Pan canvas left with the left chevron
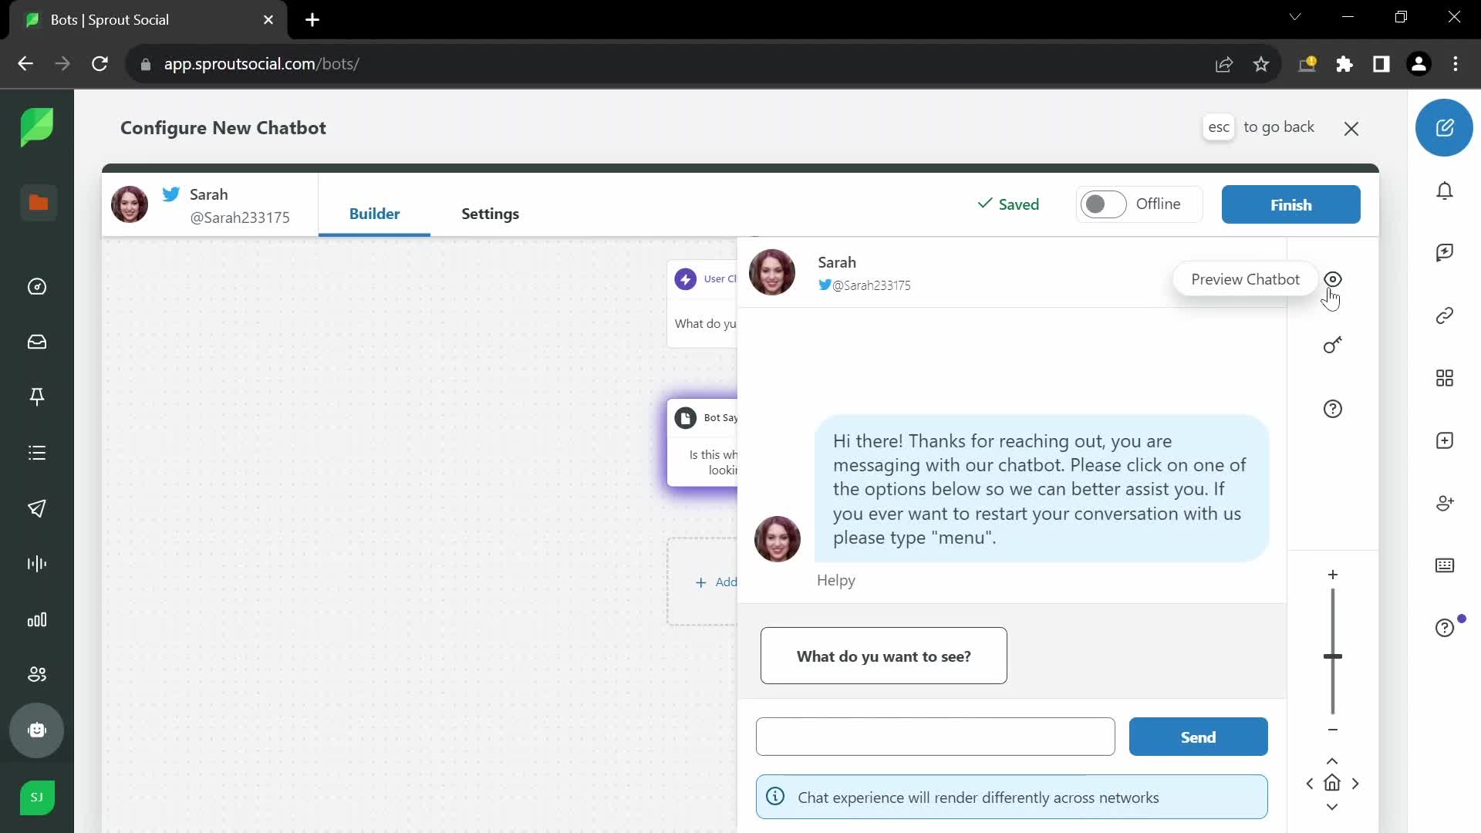This screenshot has width=1481, height=833. tap(1310, 784)
